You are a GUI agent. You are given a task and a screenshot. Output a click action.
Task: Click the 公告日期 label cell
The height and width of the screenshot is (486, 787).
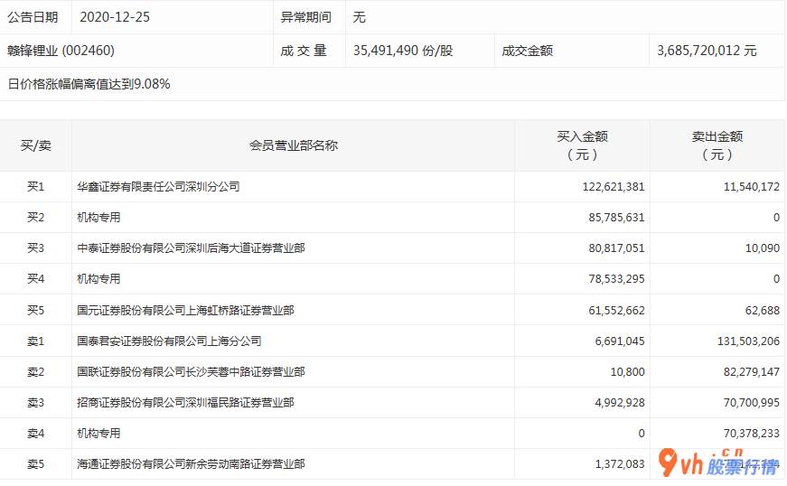pyautogui.click(x=33, y=17)
